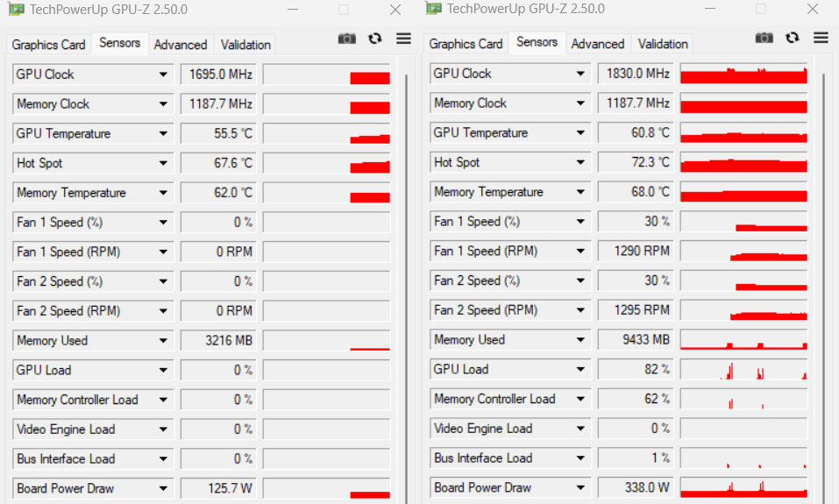This screenshot has height=504, width=839.
Task: Open the hamburger menu in right GPU-Z window
Action: pos(821,38)
